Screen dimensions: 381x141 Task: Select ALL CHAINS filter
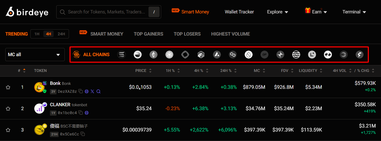pos(91,55)
